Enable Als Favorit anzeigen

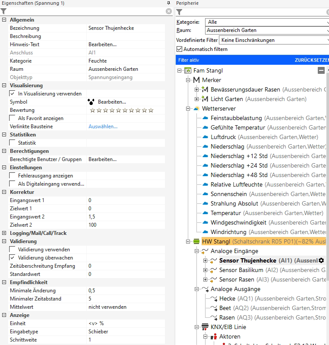(x=12, y=118)
